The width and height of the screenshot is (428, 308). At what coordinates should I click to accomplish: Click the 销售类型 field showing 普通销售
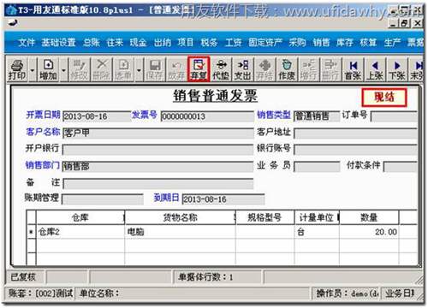point(317,116)
